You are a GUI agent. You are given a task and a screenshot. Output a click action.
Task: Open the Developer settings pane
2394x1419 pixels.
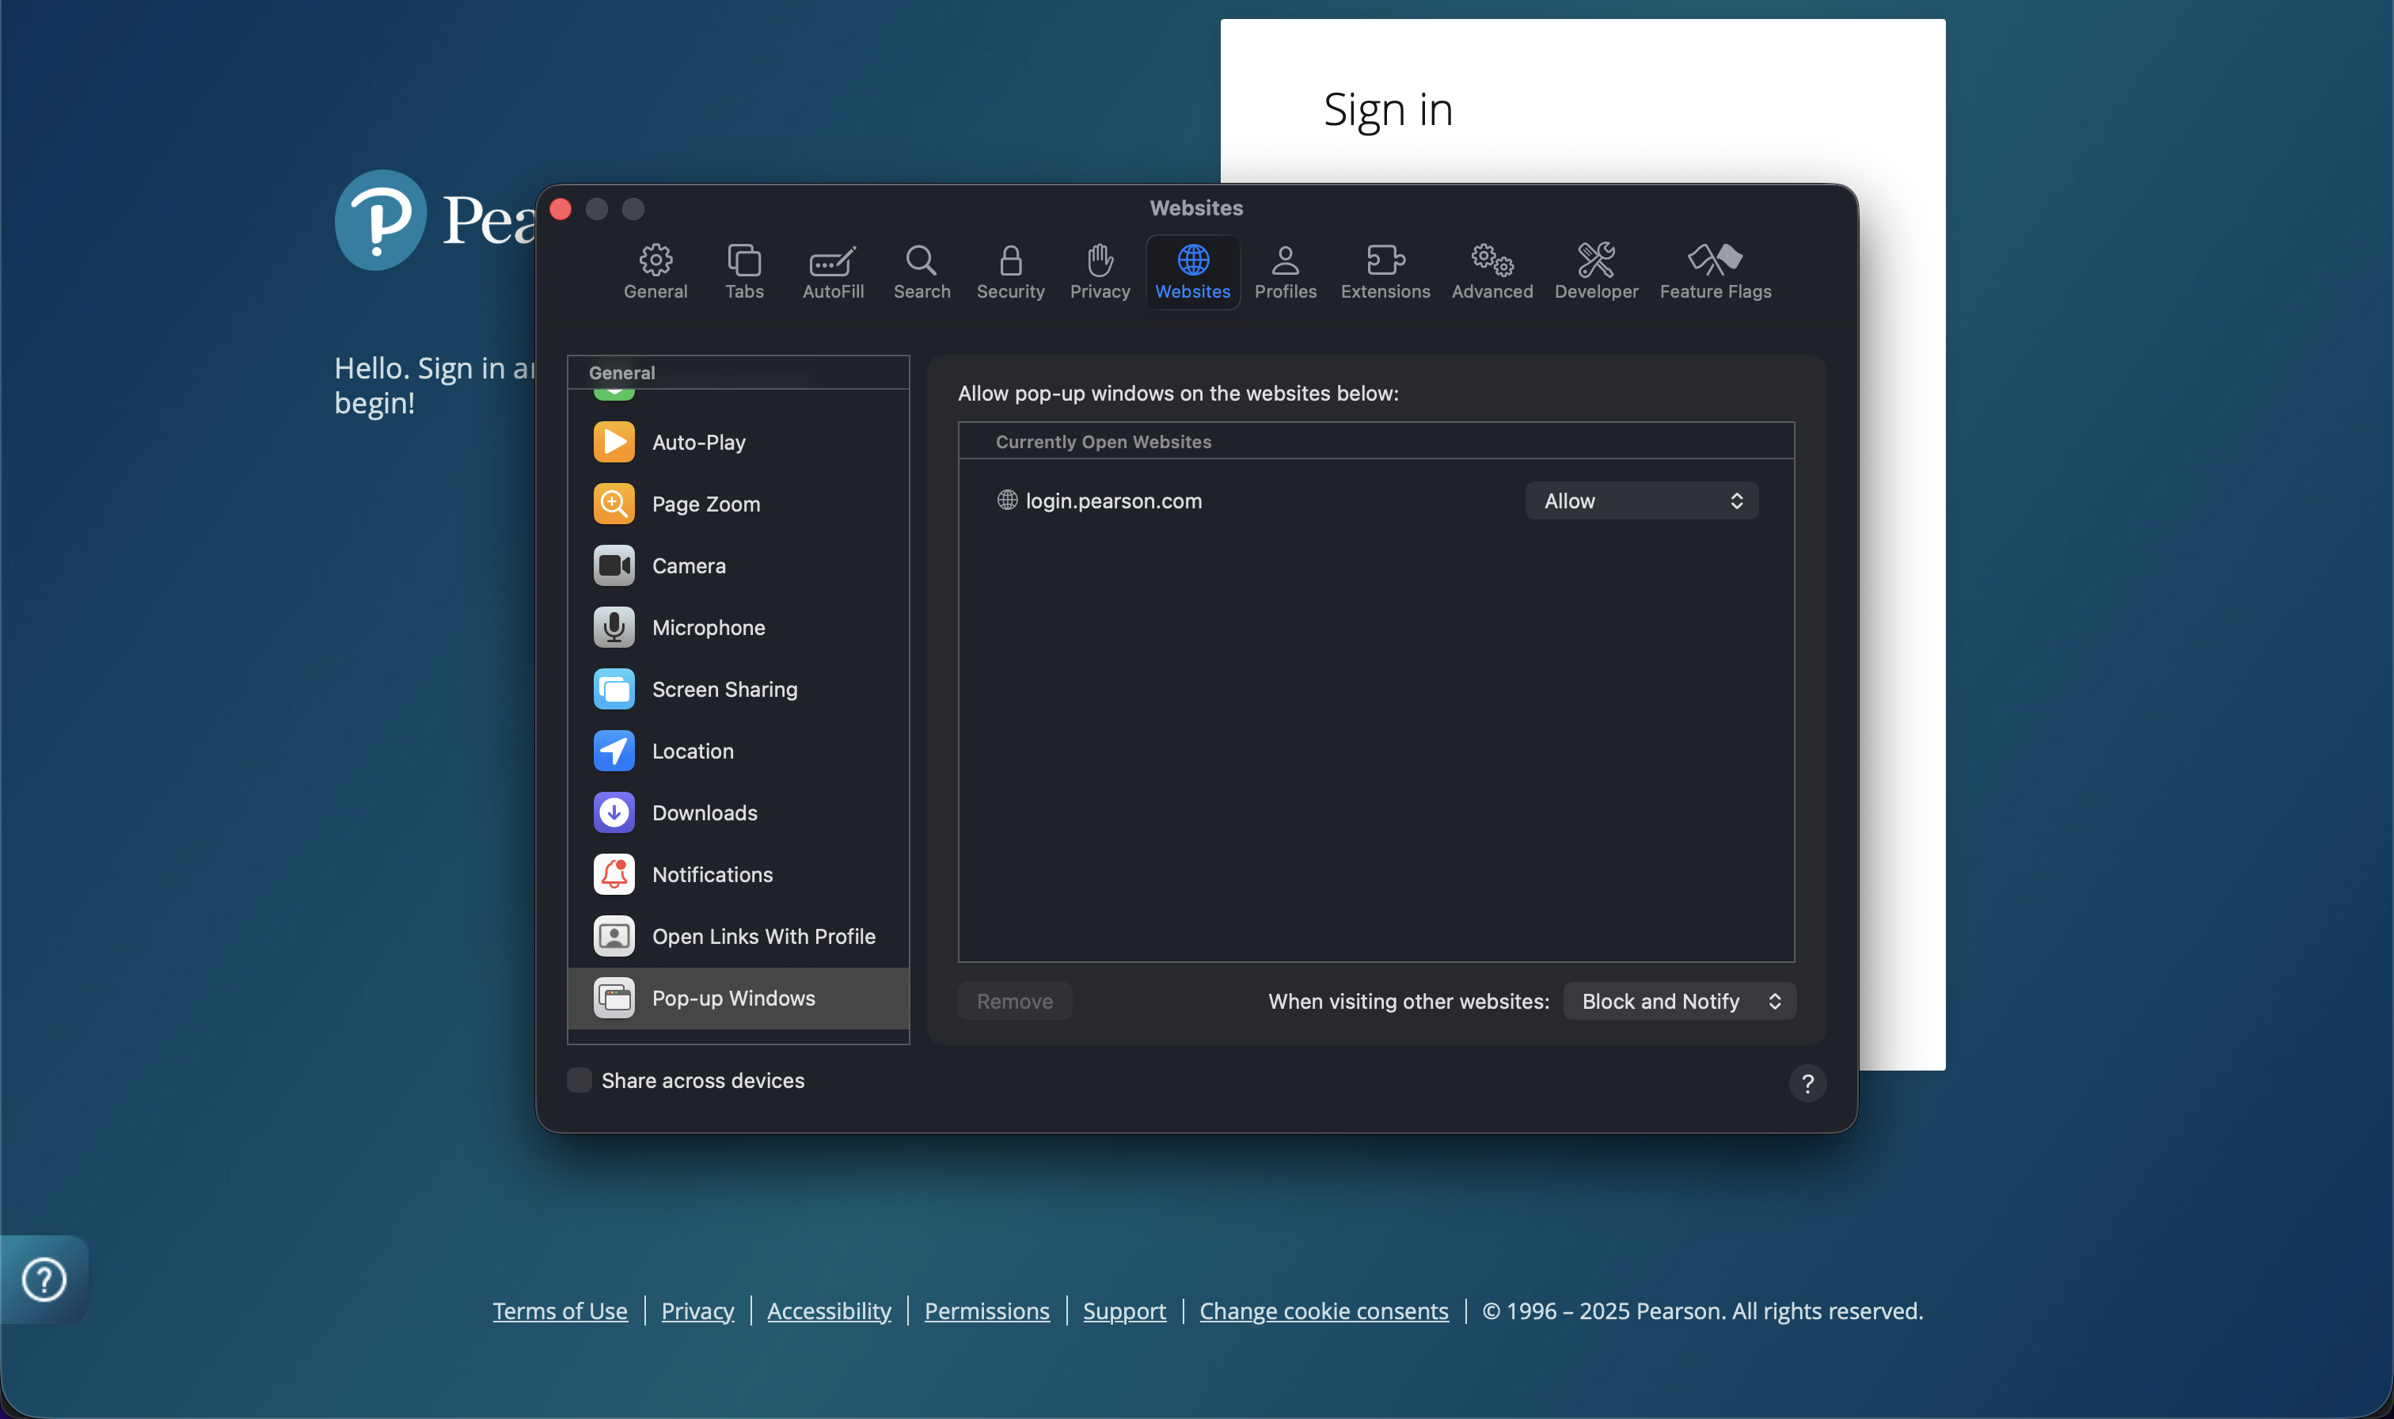pyautogui.click(x=1595, y=272)
